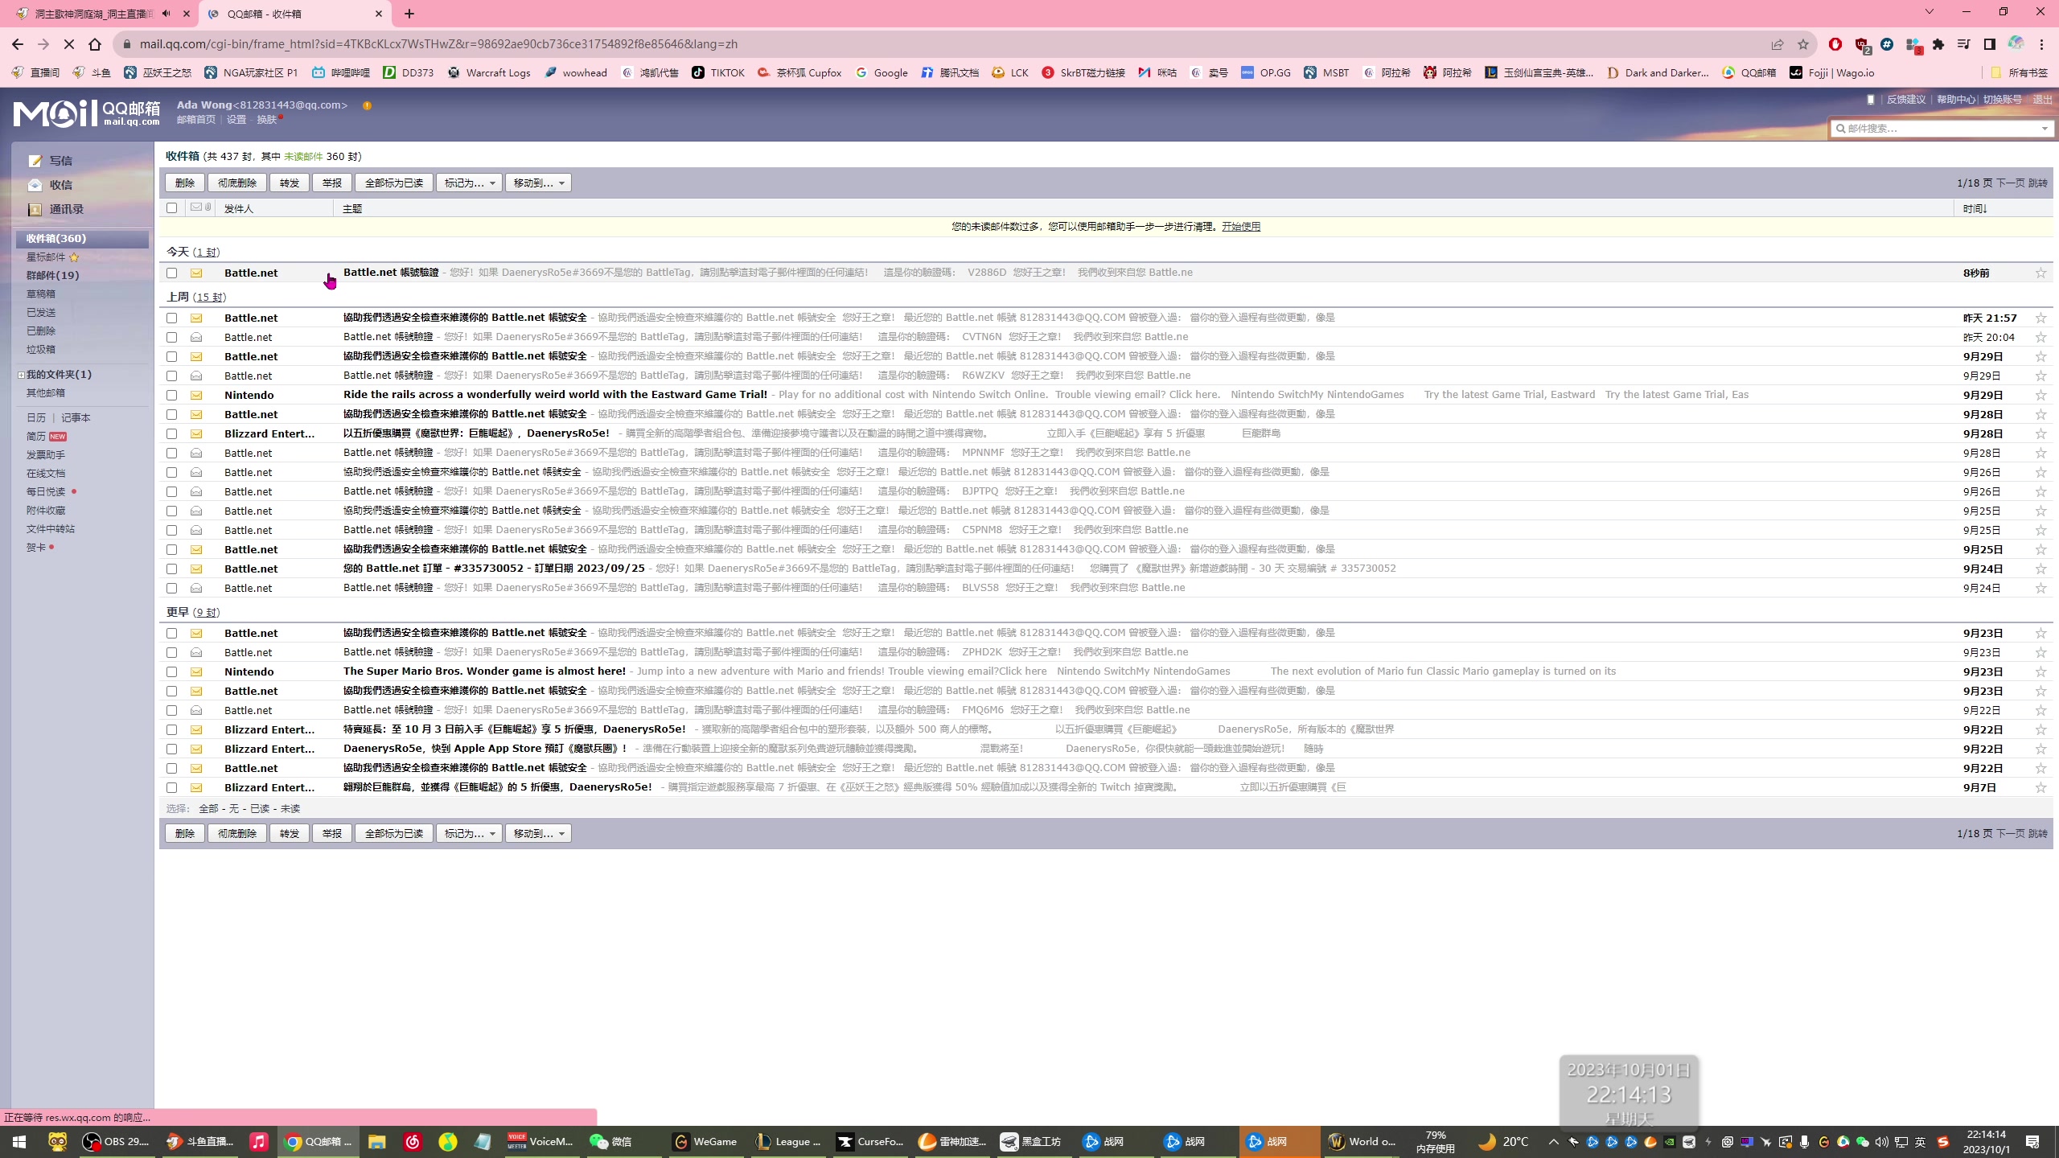2059x1158 pixels.
Task: Click the 收信 receive mail icon
Action: coord(35,185)
